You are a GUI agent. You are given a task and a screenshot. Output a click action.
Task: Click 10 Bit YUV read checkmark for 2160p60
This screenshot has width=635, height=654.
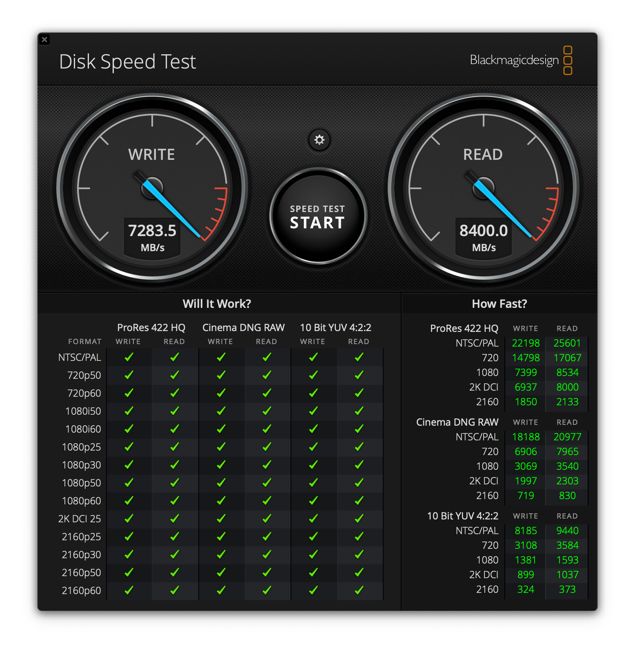point(359,590)
